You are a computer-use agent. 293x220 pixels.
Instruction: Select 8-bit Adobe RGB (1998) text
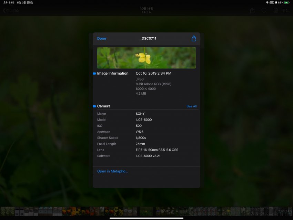point(153,84)
